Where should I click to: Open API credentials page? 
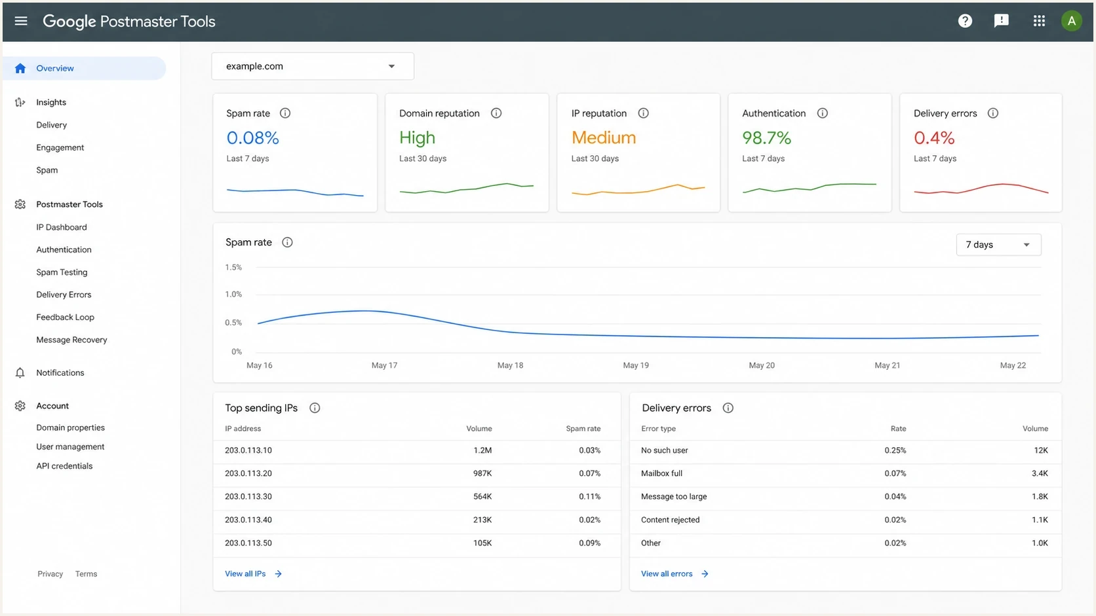click(x=64, y=466)
